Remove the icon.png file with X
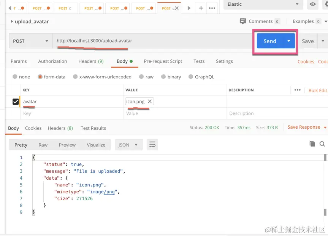The height and width of the screenshot is (236, 328). click(150, 102)
